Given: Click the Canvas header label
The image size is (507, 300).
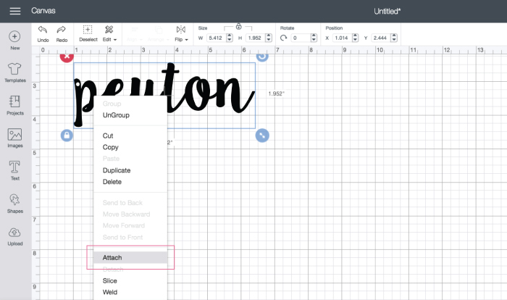Looking at the screenshot, I should click(43, 11).
